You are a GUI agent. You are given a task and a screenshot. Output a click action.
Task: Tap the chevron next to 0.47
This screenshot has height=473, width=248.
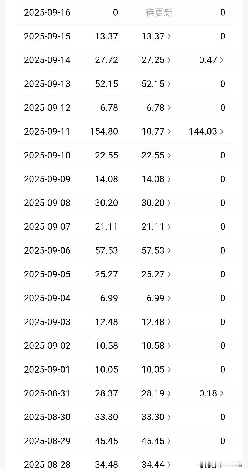pyautogui.click(x=222, y=60)
